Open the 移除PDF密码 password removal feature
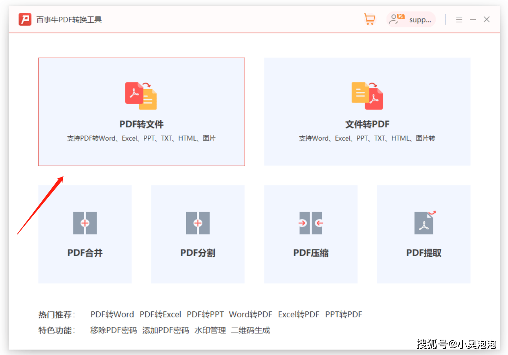This screenshot has height=355, width=508. 113,330
